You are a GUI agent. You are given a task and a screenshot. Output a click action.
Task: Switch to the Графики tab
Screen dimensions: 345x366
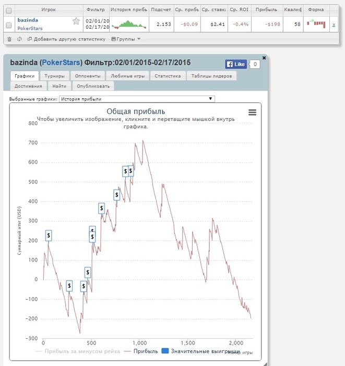click(x=25, y=76)
